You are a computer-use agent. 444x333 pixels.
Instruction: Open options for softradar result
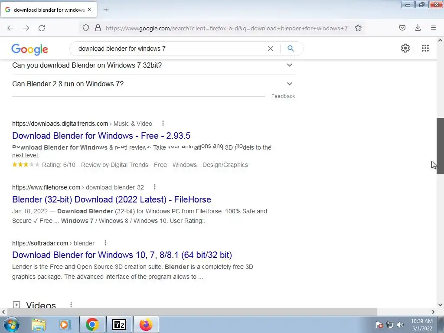[105, 243]
